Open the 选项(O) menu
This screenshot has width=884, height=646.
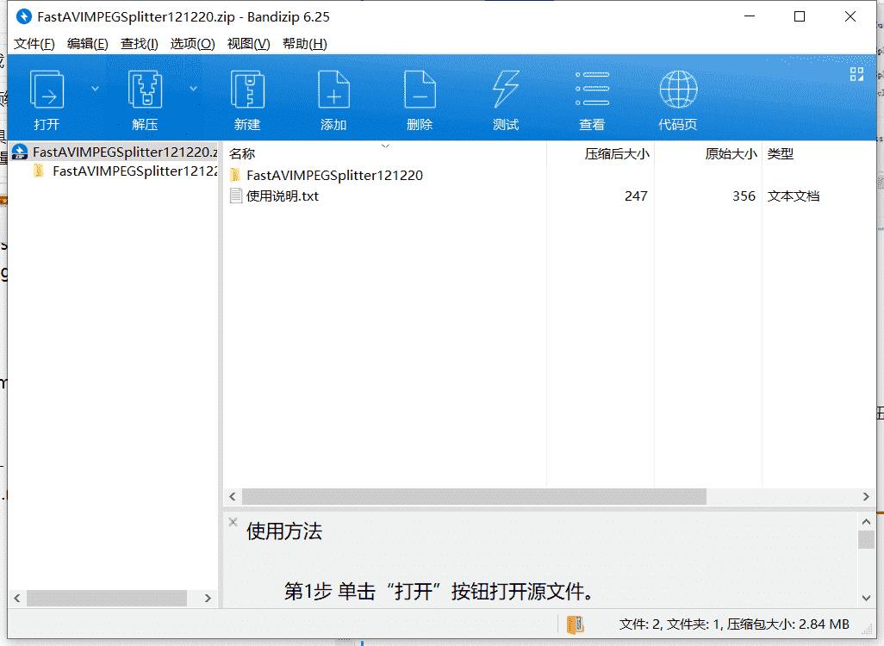point(192,44)
